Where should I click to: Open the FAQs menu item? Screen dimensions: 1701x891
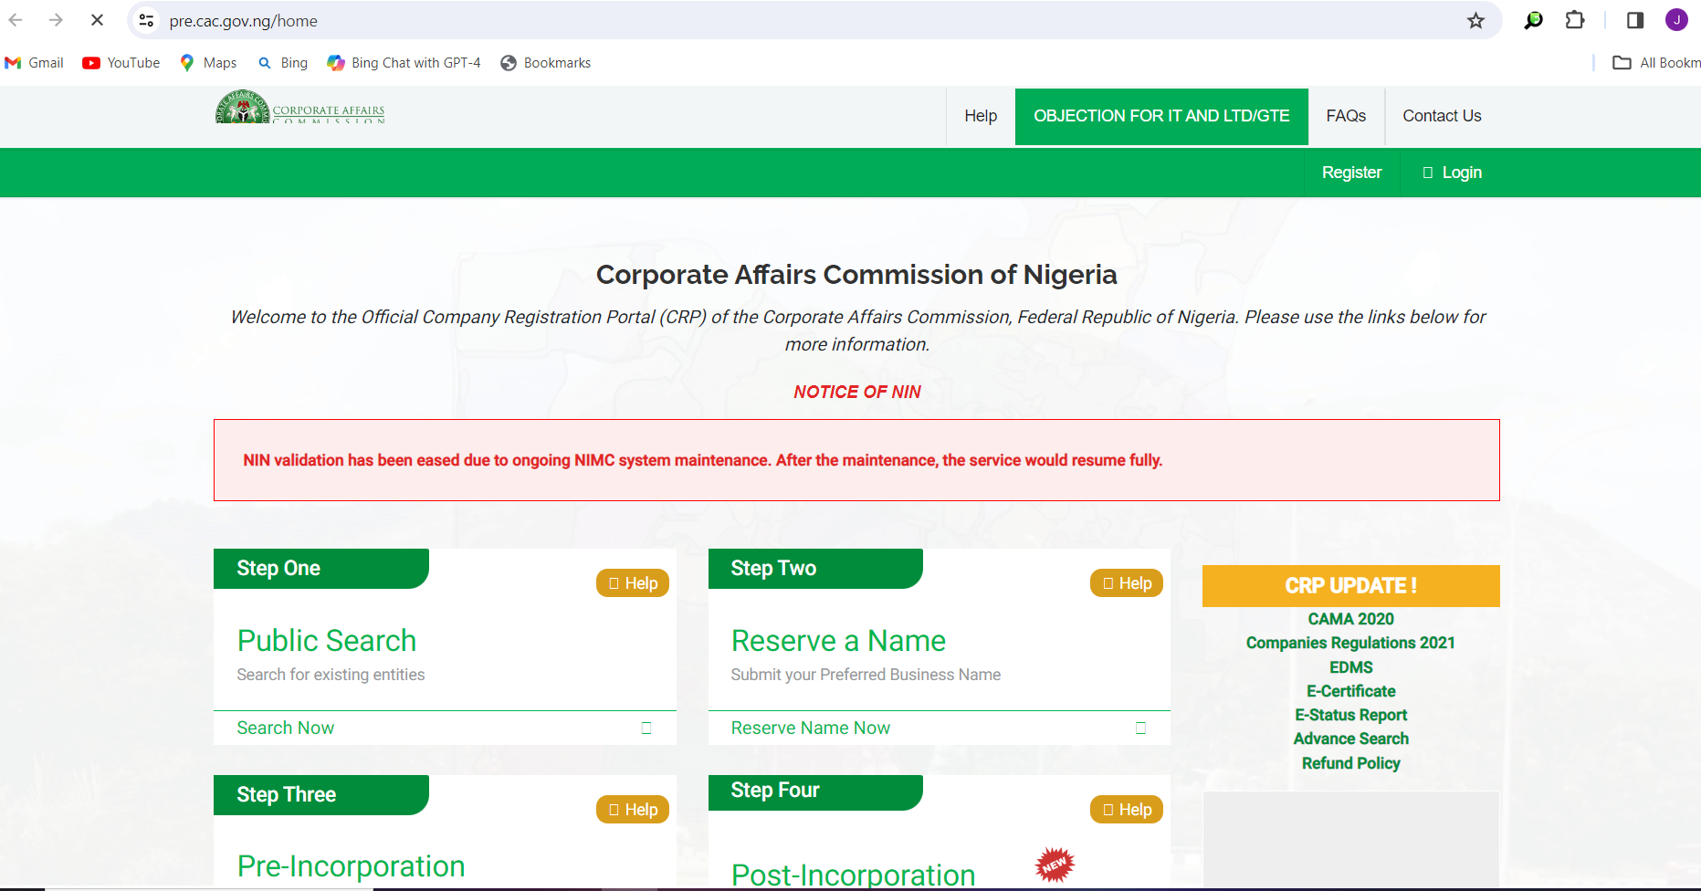(x=1346, y=116)
